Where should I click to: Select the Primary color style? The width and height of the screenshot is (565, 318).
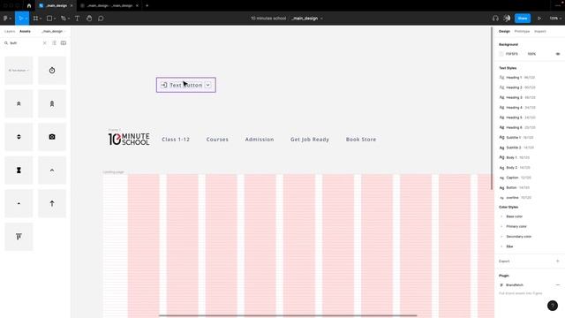(x=516, y=226)
